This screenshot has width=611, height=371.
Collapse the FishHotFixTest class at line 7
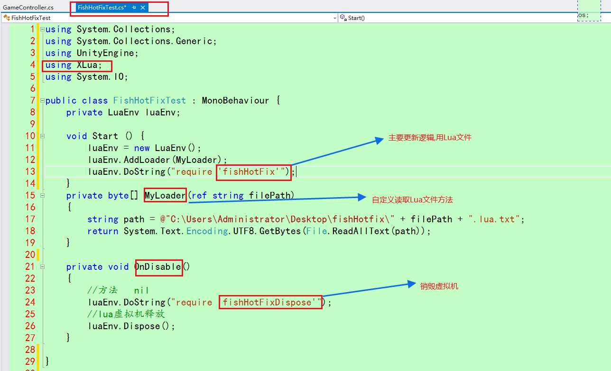pyautogui.click(x=42, y=100)
